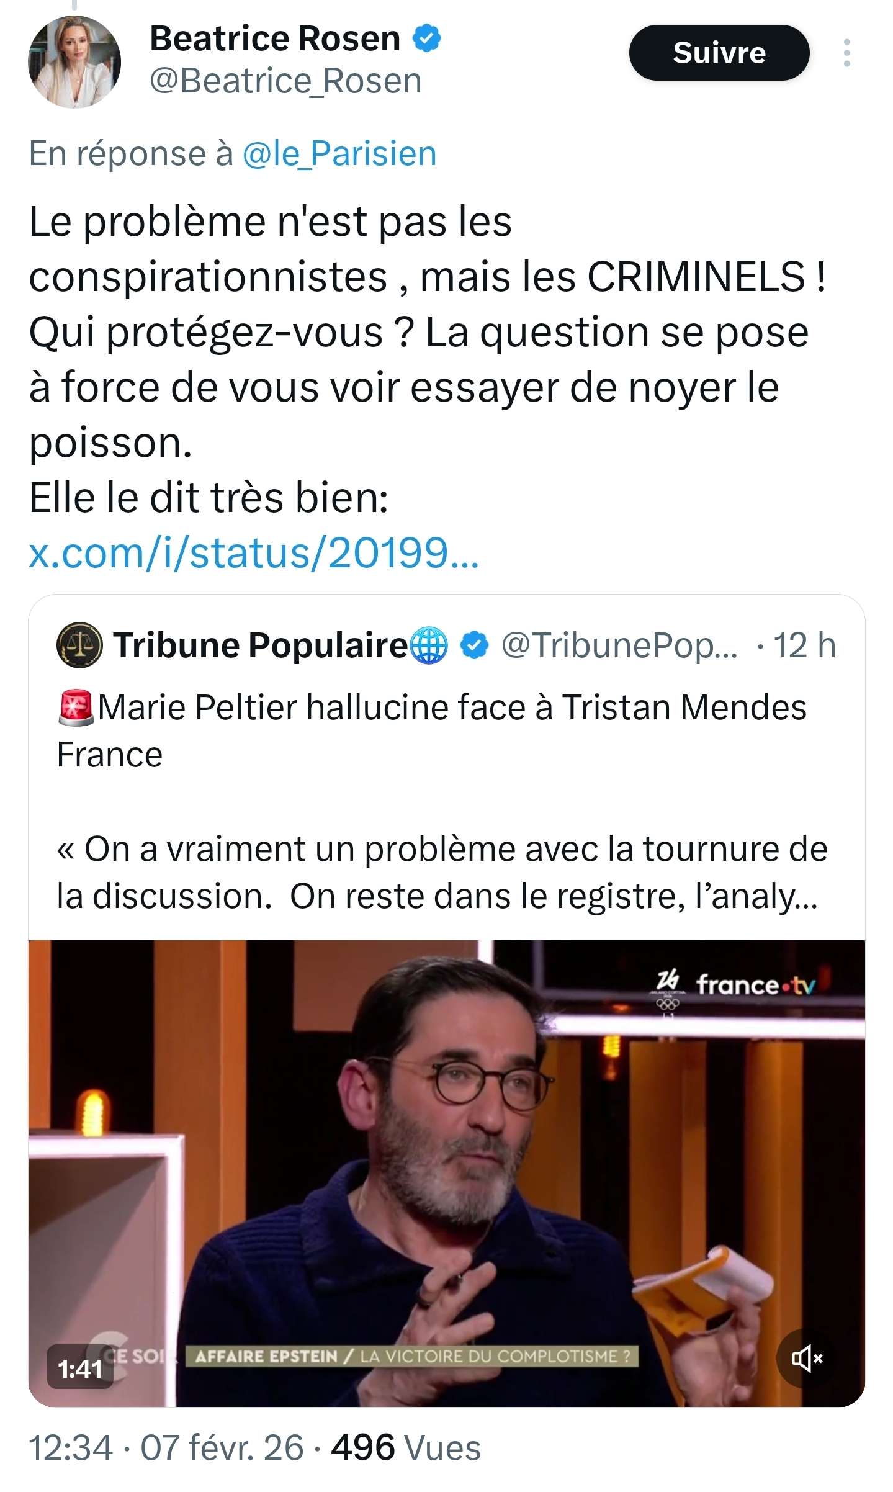Image resolution: width=893 pixels, height=1492 pixels.
Task: Tap the red siren emoji in quoted post
Action: [76, 708]
